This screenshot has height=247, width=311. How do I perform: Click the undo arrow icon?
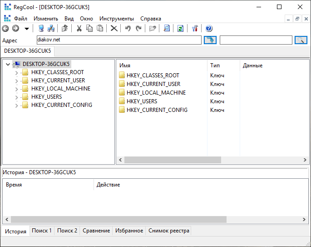128,29
